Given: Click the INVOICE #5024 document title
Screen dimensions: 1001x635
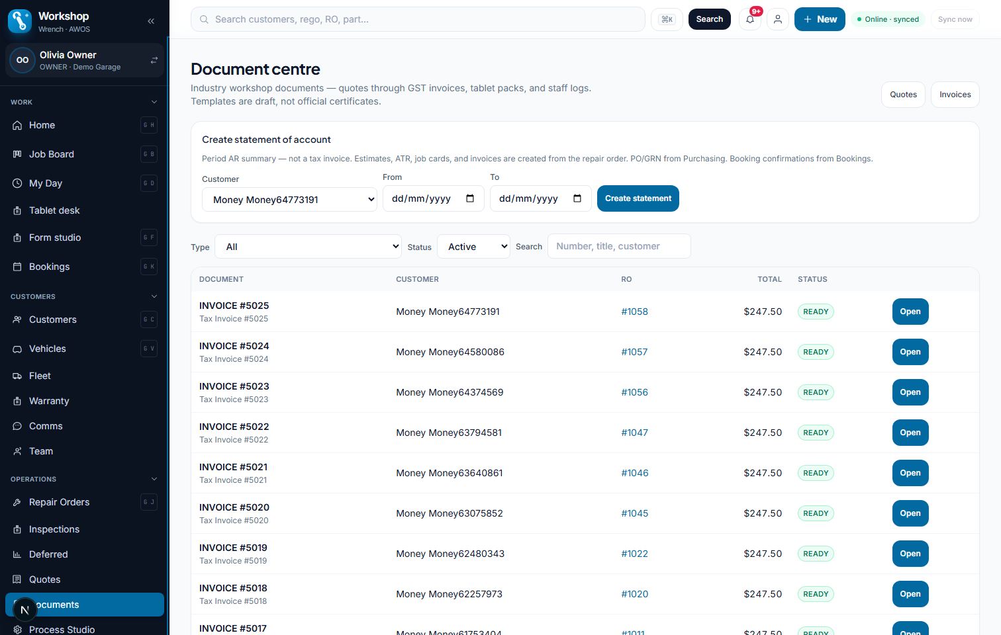Looking at the screenshot, I should (234, 346).
